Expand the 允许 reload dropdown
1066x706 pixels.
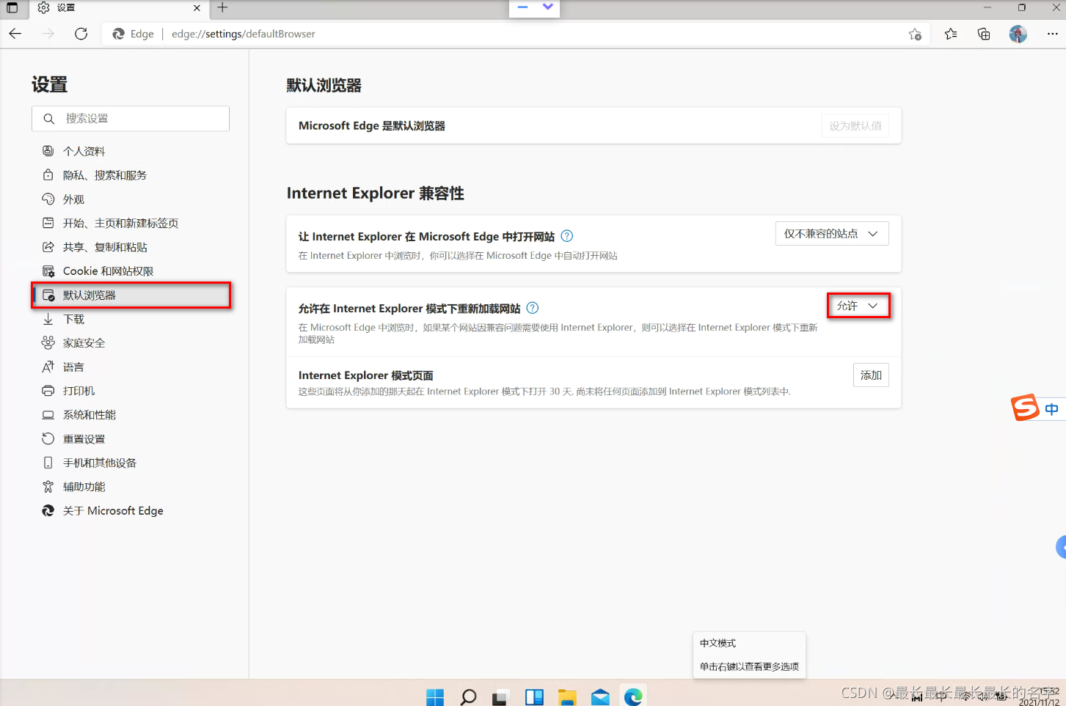[858, 306]
